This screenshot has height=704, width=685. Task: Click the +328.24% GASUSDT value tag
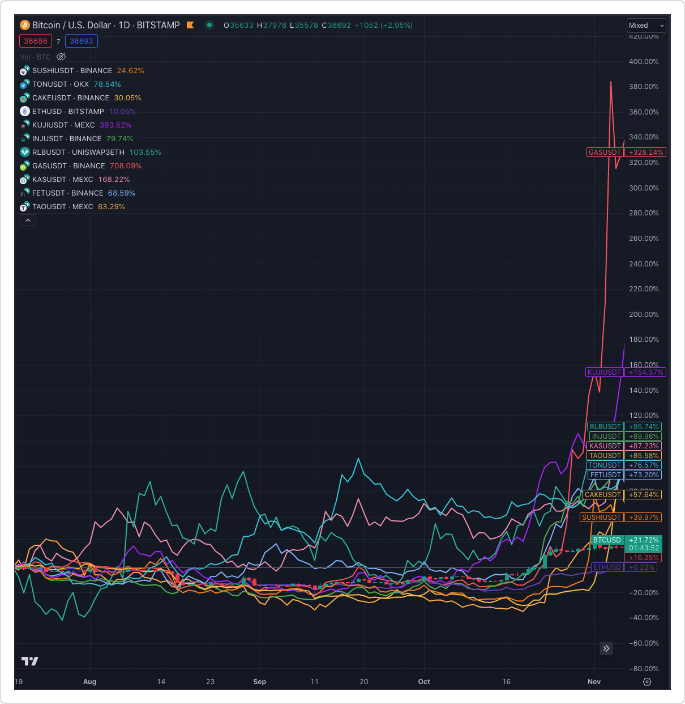pos(646,152)
